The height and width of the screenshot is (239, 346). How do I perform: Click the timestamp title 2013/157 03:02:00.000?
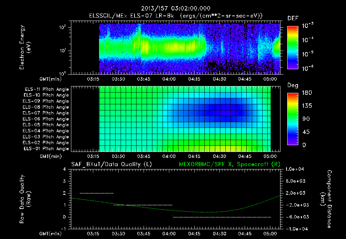tap(176, 8)
